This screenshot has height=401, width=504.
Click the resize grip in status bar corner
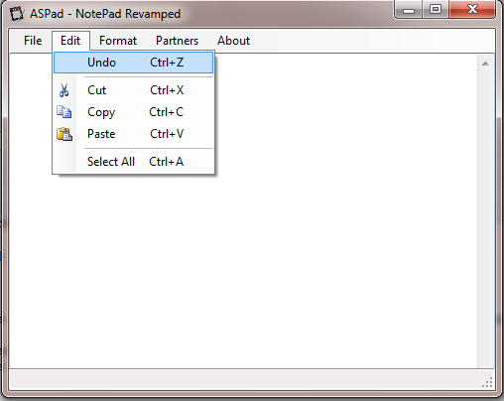pyautogui.click(x=487, y=382)
